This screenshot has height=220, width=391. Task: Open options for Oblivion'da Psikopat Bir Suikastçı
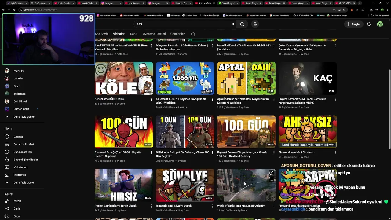click(213, 152)
